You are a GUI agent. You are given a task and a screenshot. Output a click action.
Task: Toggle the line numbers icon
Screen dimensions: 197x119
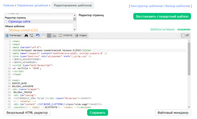click(49, 36)
